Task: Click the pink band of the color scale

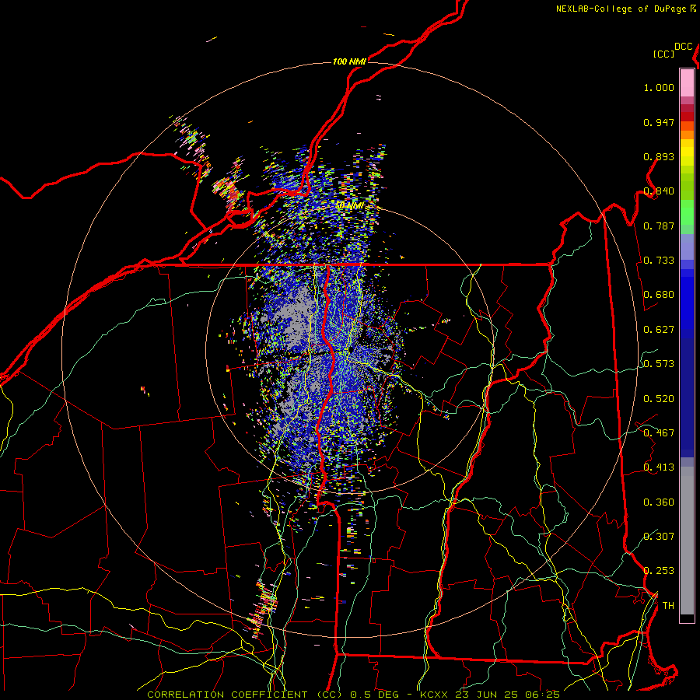Action: [x=687, y=83]
